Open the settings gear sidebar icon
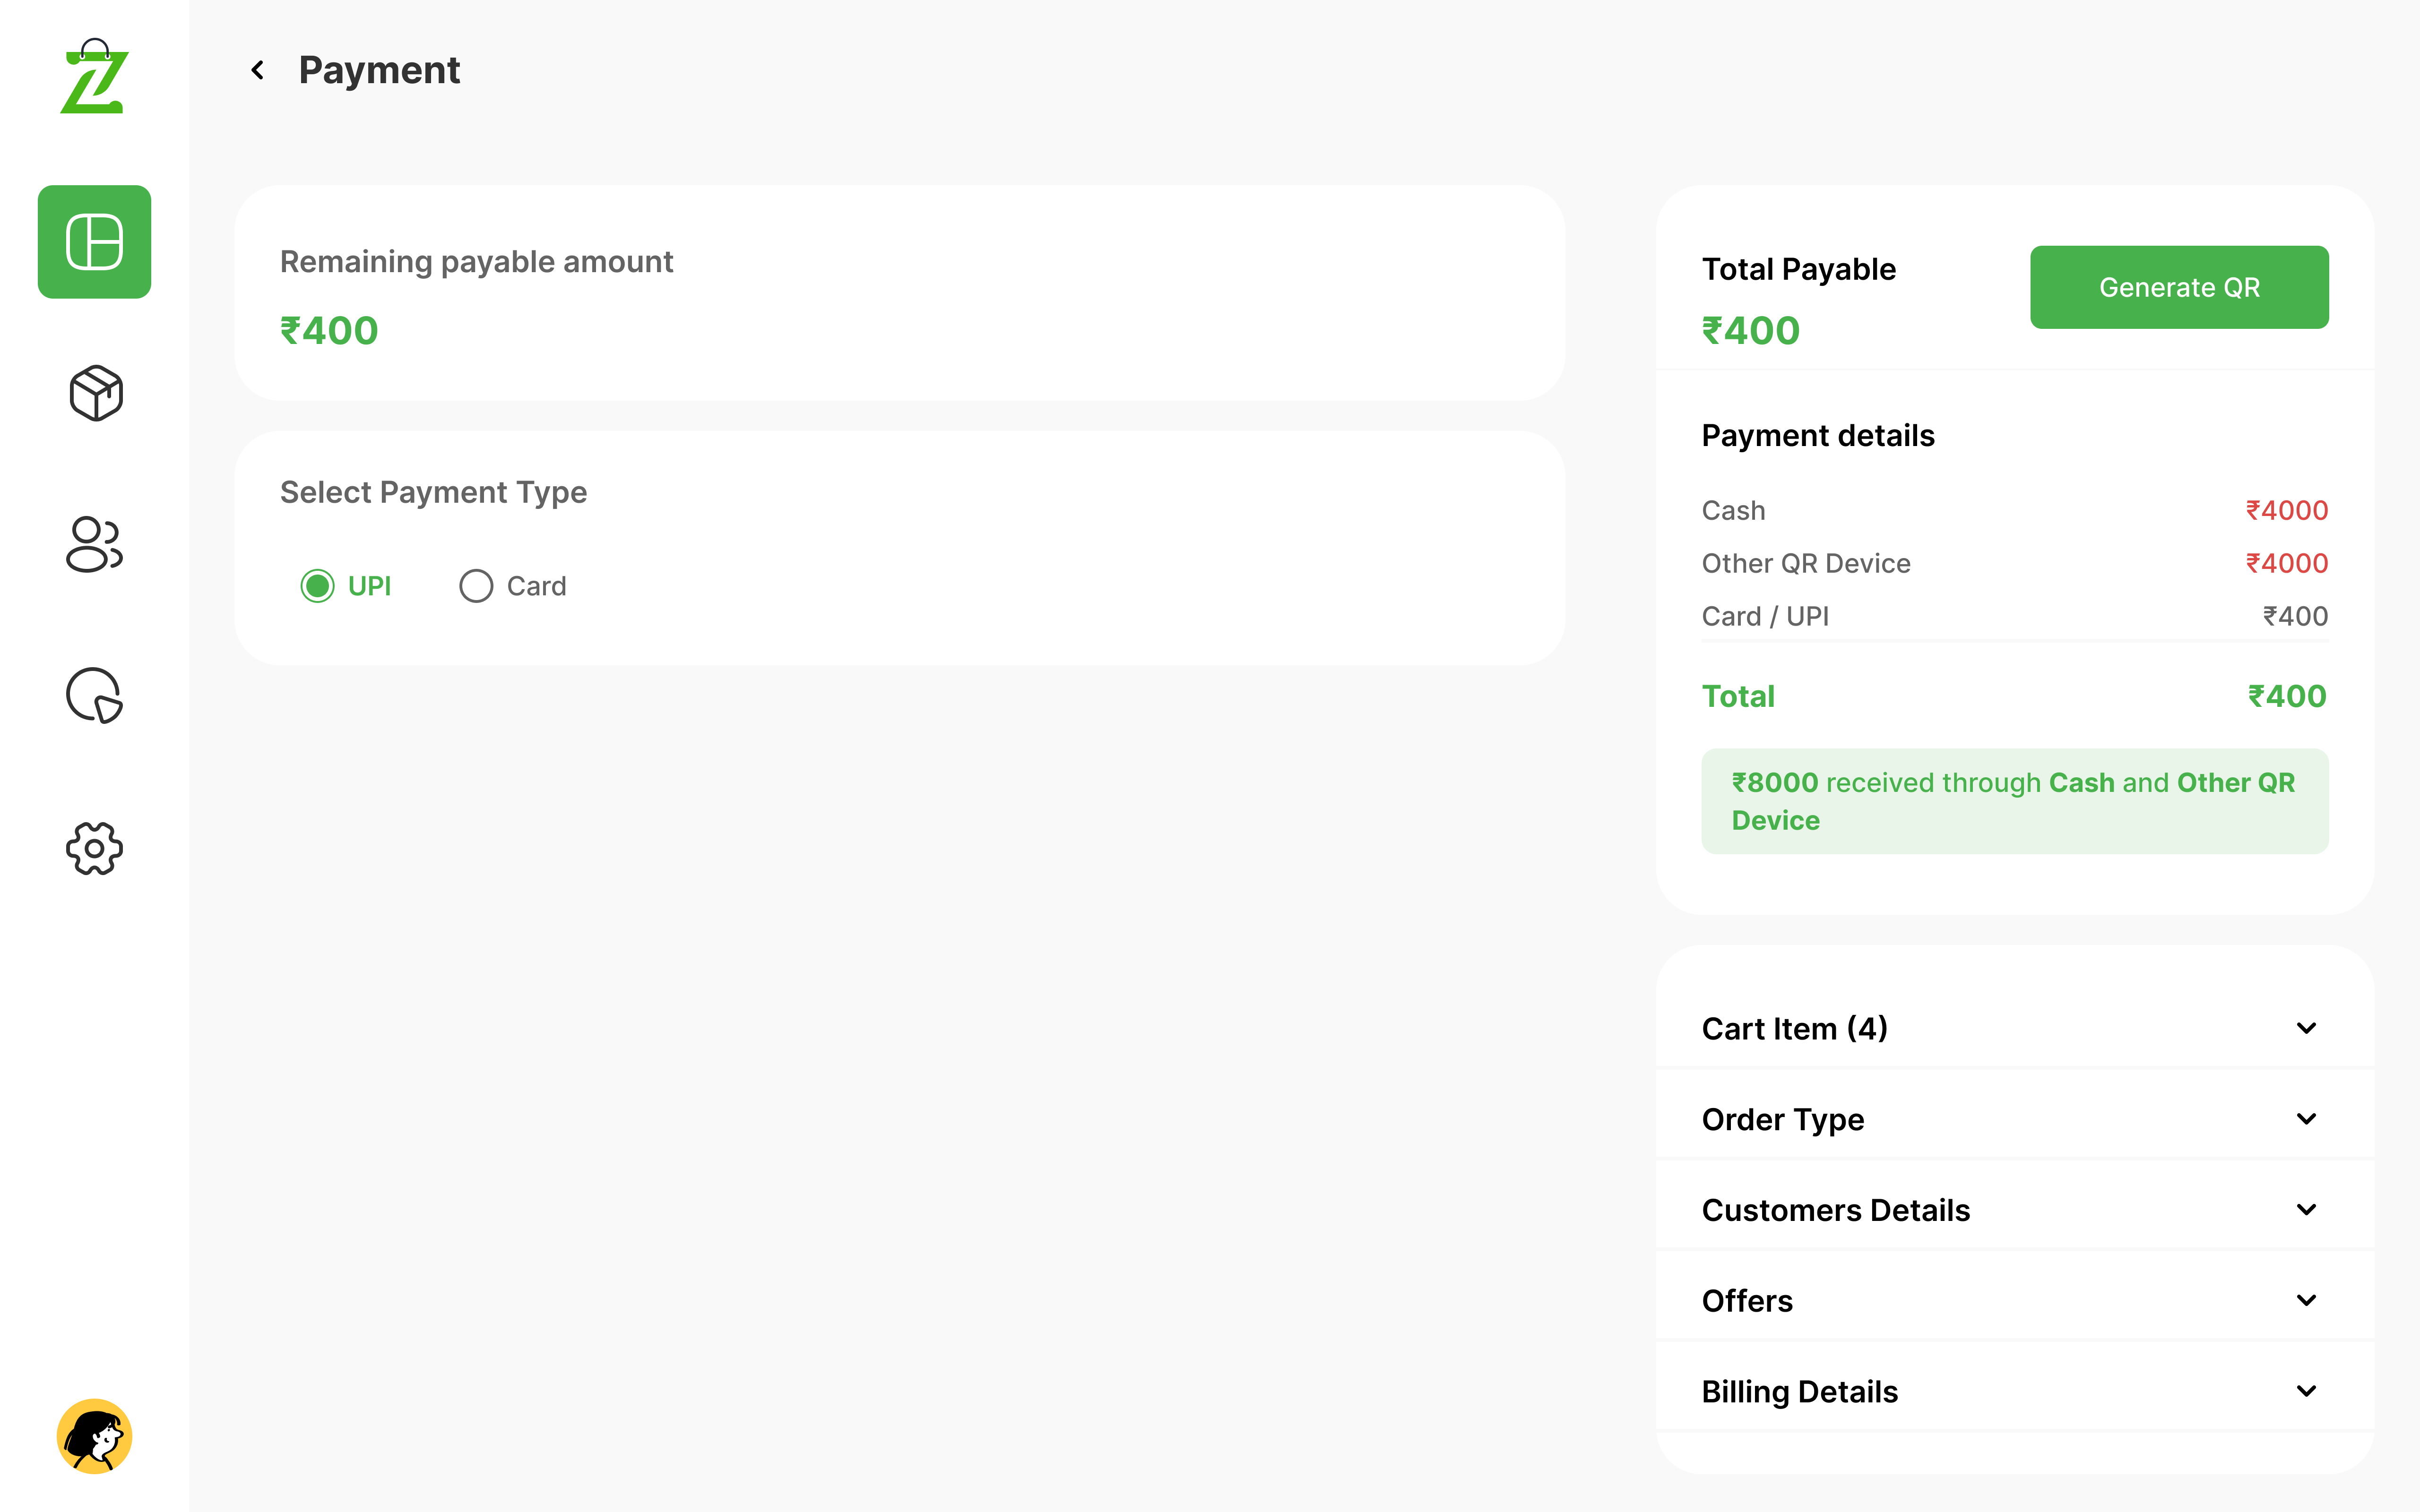 point(94,848)
